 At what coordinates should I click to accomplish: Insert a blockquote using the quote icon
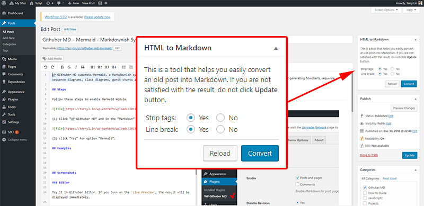pos(83,67)
